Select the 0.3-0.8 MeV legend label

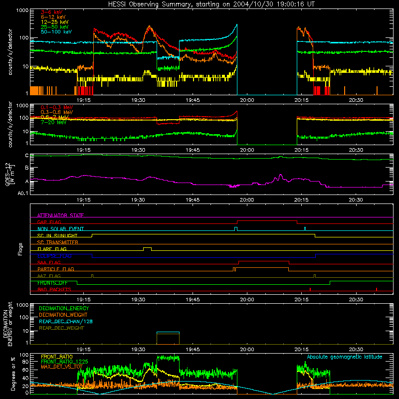[57, 112]
